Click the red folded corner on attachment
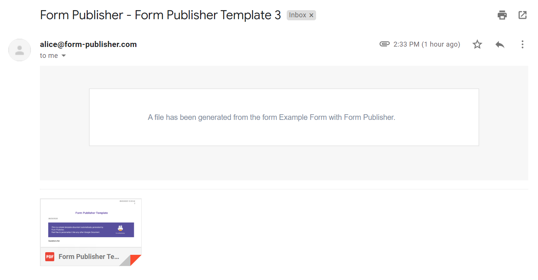 pyautogui.click(x=135, y=260)
